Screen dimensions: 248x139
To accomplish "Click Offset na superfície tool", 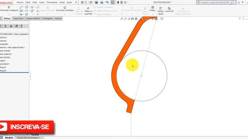I will pos(88,10).
